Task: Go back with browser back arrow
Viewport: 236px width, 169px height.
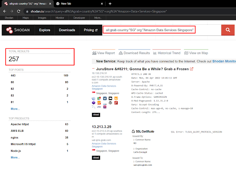Action: pyautogui.click(x=5, y=11)
